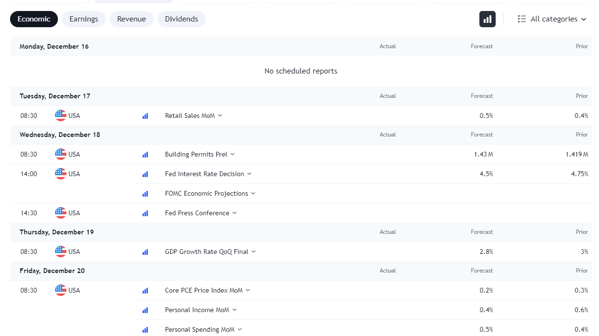This screenshot has height=336, width=599.
Task: Open the Personal Spending MoM event name
Action: click(x=200, y=329)
